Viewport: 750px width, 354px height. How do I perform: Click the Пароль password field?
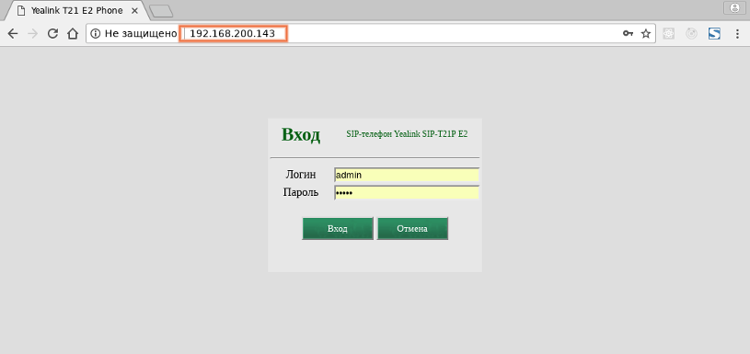[x=407, y=192]
